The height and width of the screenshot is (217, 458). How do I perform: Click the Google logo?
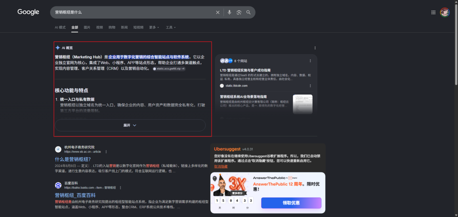28,12
